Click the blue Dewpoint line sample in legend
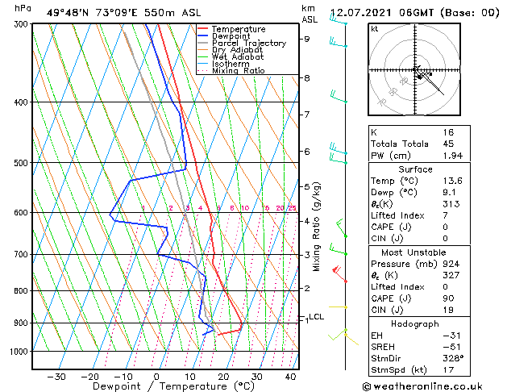 click(203, 35)
